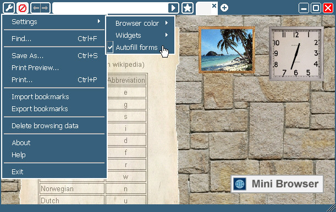
Task: Click the red stop loading icon
Action: (23, 8)
